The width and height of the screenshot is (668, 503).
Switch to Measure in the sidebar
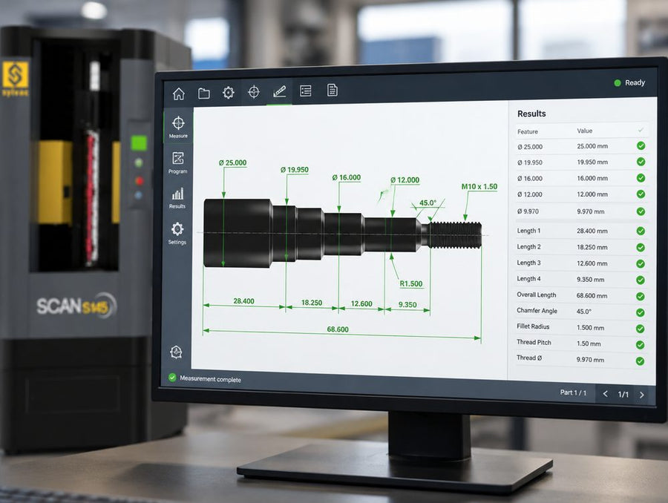click(x=178, y=127)
